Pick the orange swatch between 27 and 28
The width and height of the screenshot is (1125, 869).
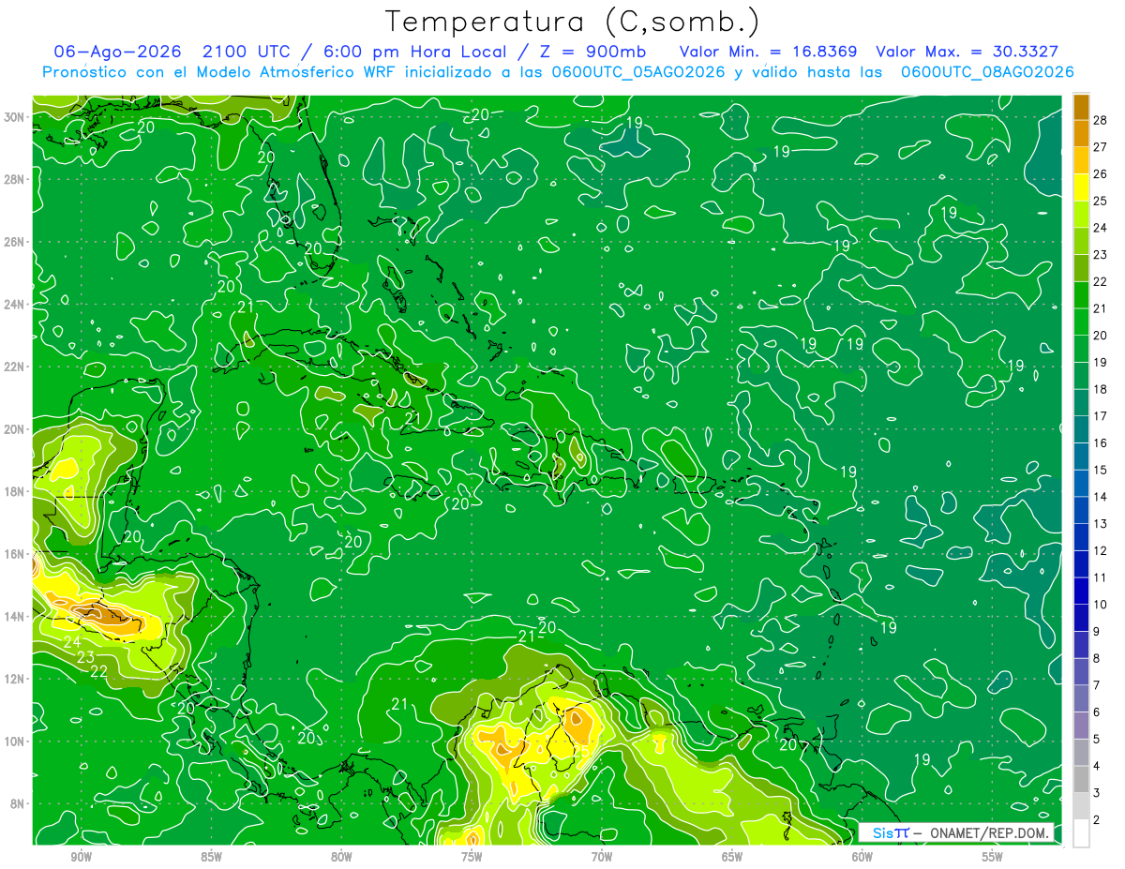(x=1081, y=133)
